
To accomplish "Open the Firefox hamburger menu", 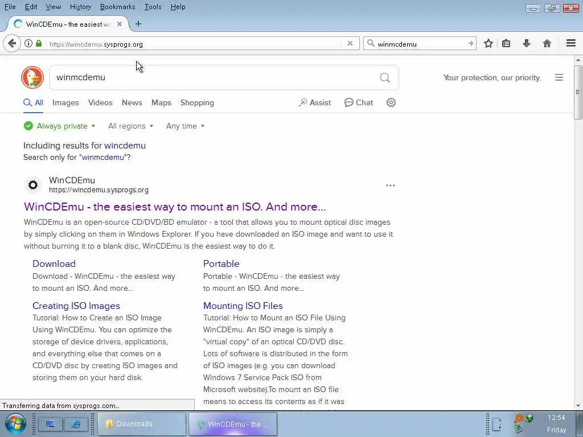I will point(571,43).
